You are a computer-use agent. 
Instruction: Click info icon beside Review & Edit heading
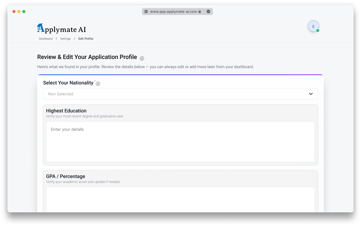tap(142, 58)
